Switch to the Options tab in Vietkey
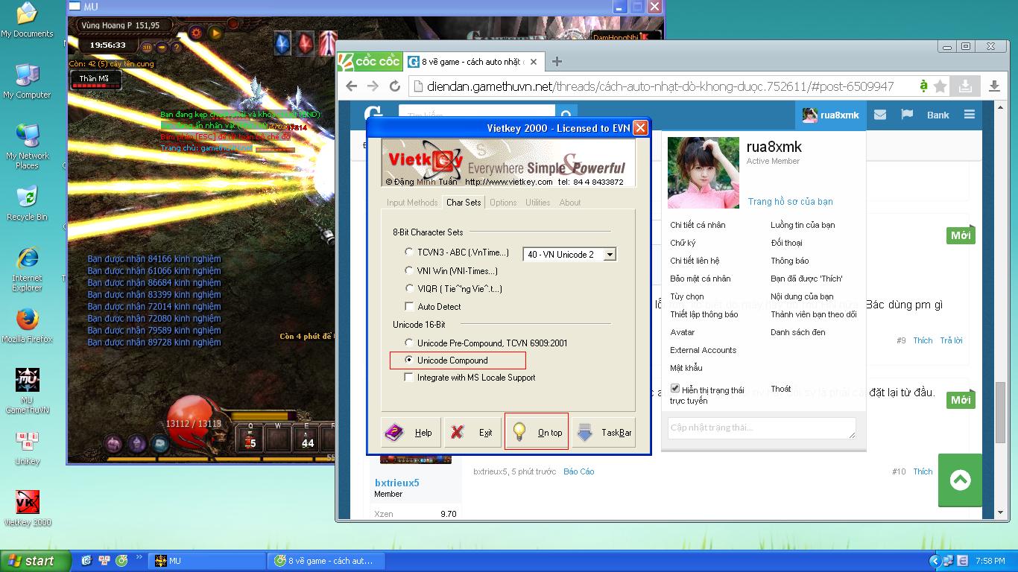 coord(503,203)
